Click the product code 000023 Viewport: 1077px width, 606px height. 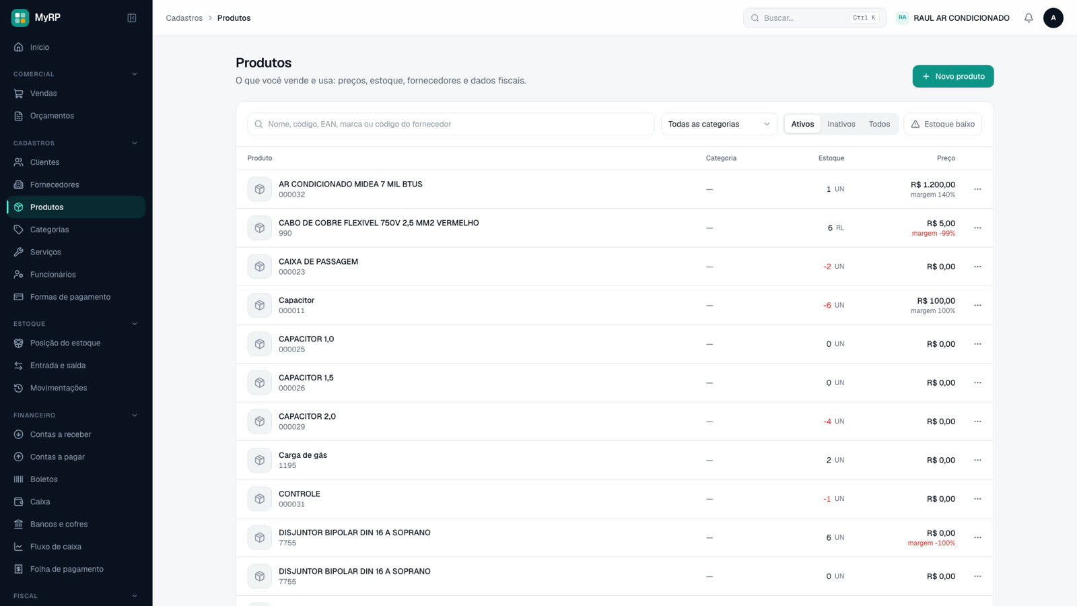[291, 272]
